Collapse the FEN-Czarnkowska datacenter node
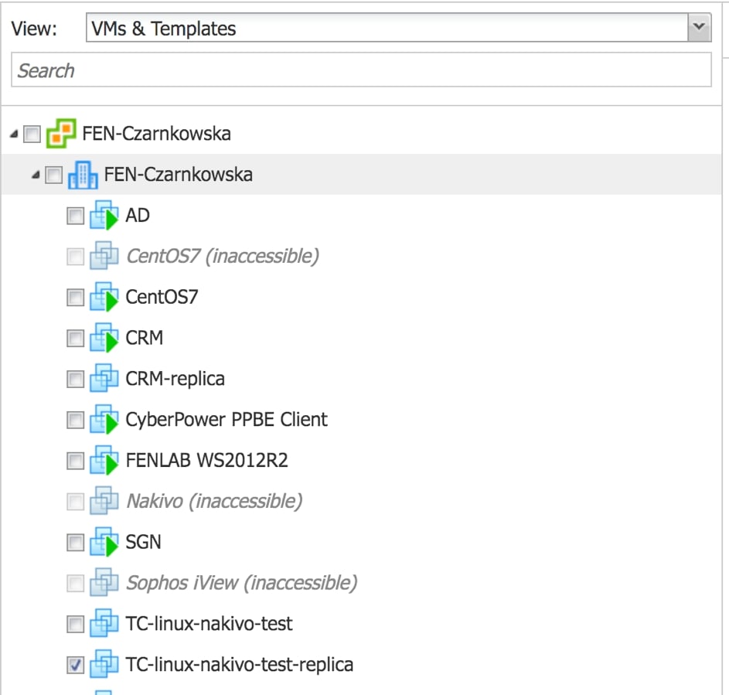Screen dimensions: 729x695 click(x=36, y=175)
